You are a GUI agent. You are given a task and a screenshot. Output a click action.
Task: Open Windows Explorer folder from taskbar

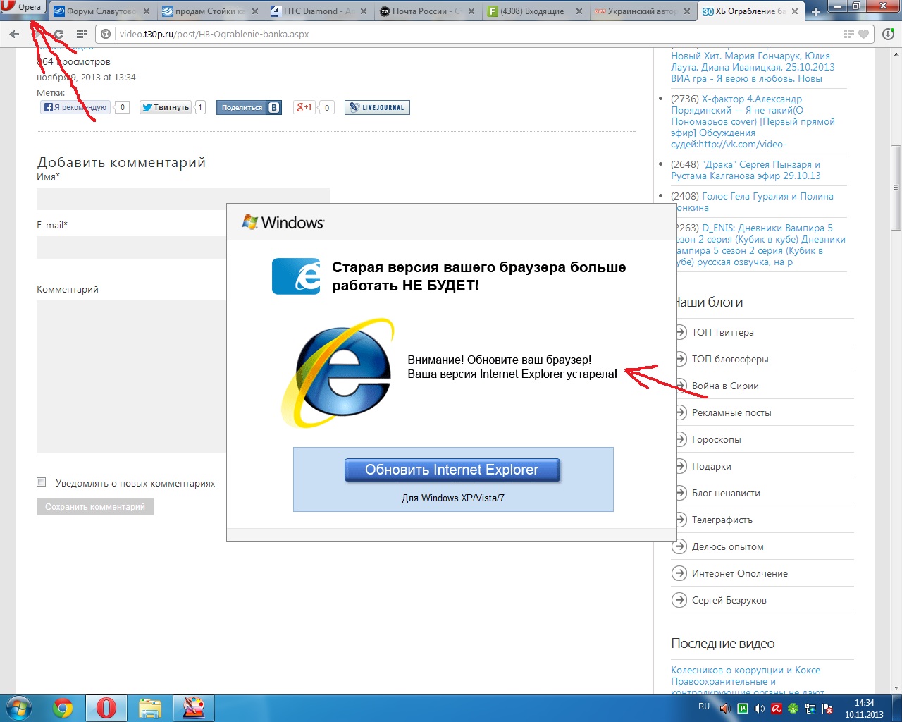(x=150, y=708)
